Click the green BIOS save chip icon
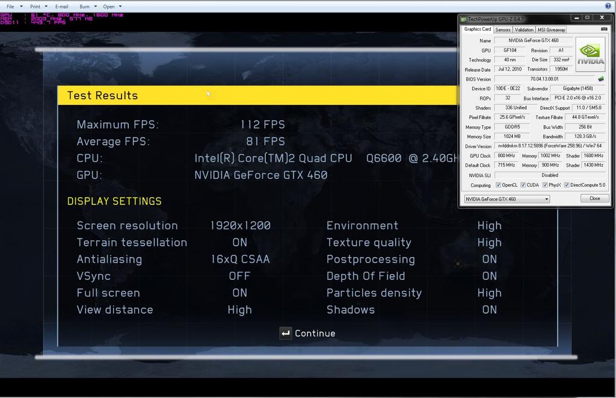This screenshot has height=398, width=616. click(601, 79)
